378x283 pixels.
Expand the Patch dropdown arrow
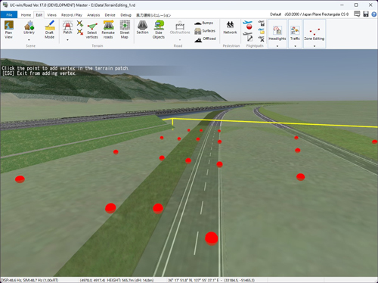[67, 40]
